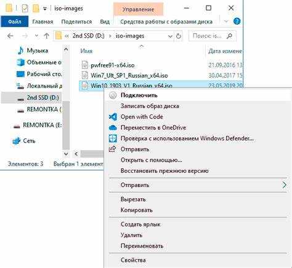Expand the Отправить submenu arrow
The image size is (292, 268).
(x=284, y=185)
